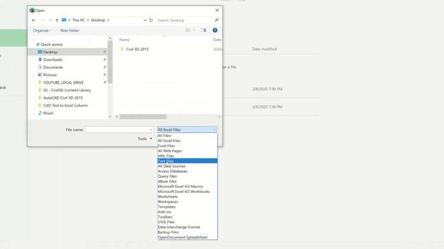Choose Templates file type

187,207
